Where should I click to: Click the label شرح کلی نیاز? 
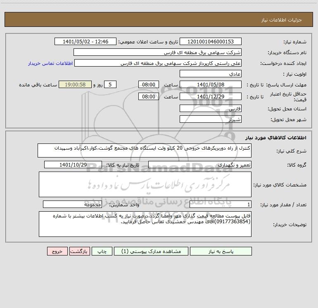[292, 151]
